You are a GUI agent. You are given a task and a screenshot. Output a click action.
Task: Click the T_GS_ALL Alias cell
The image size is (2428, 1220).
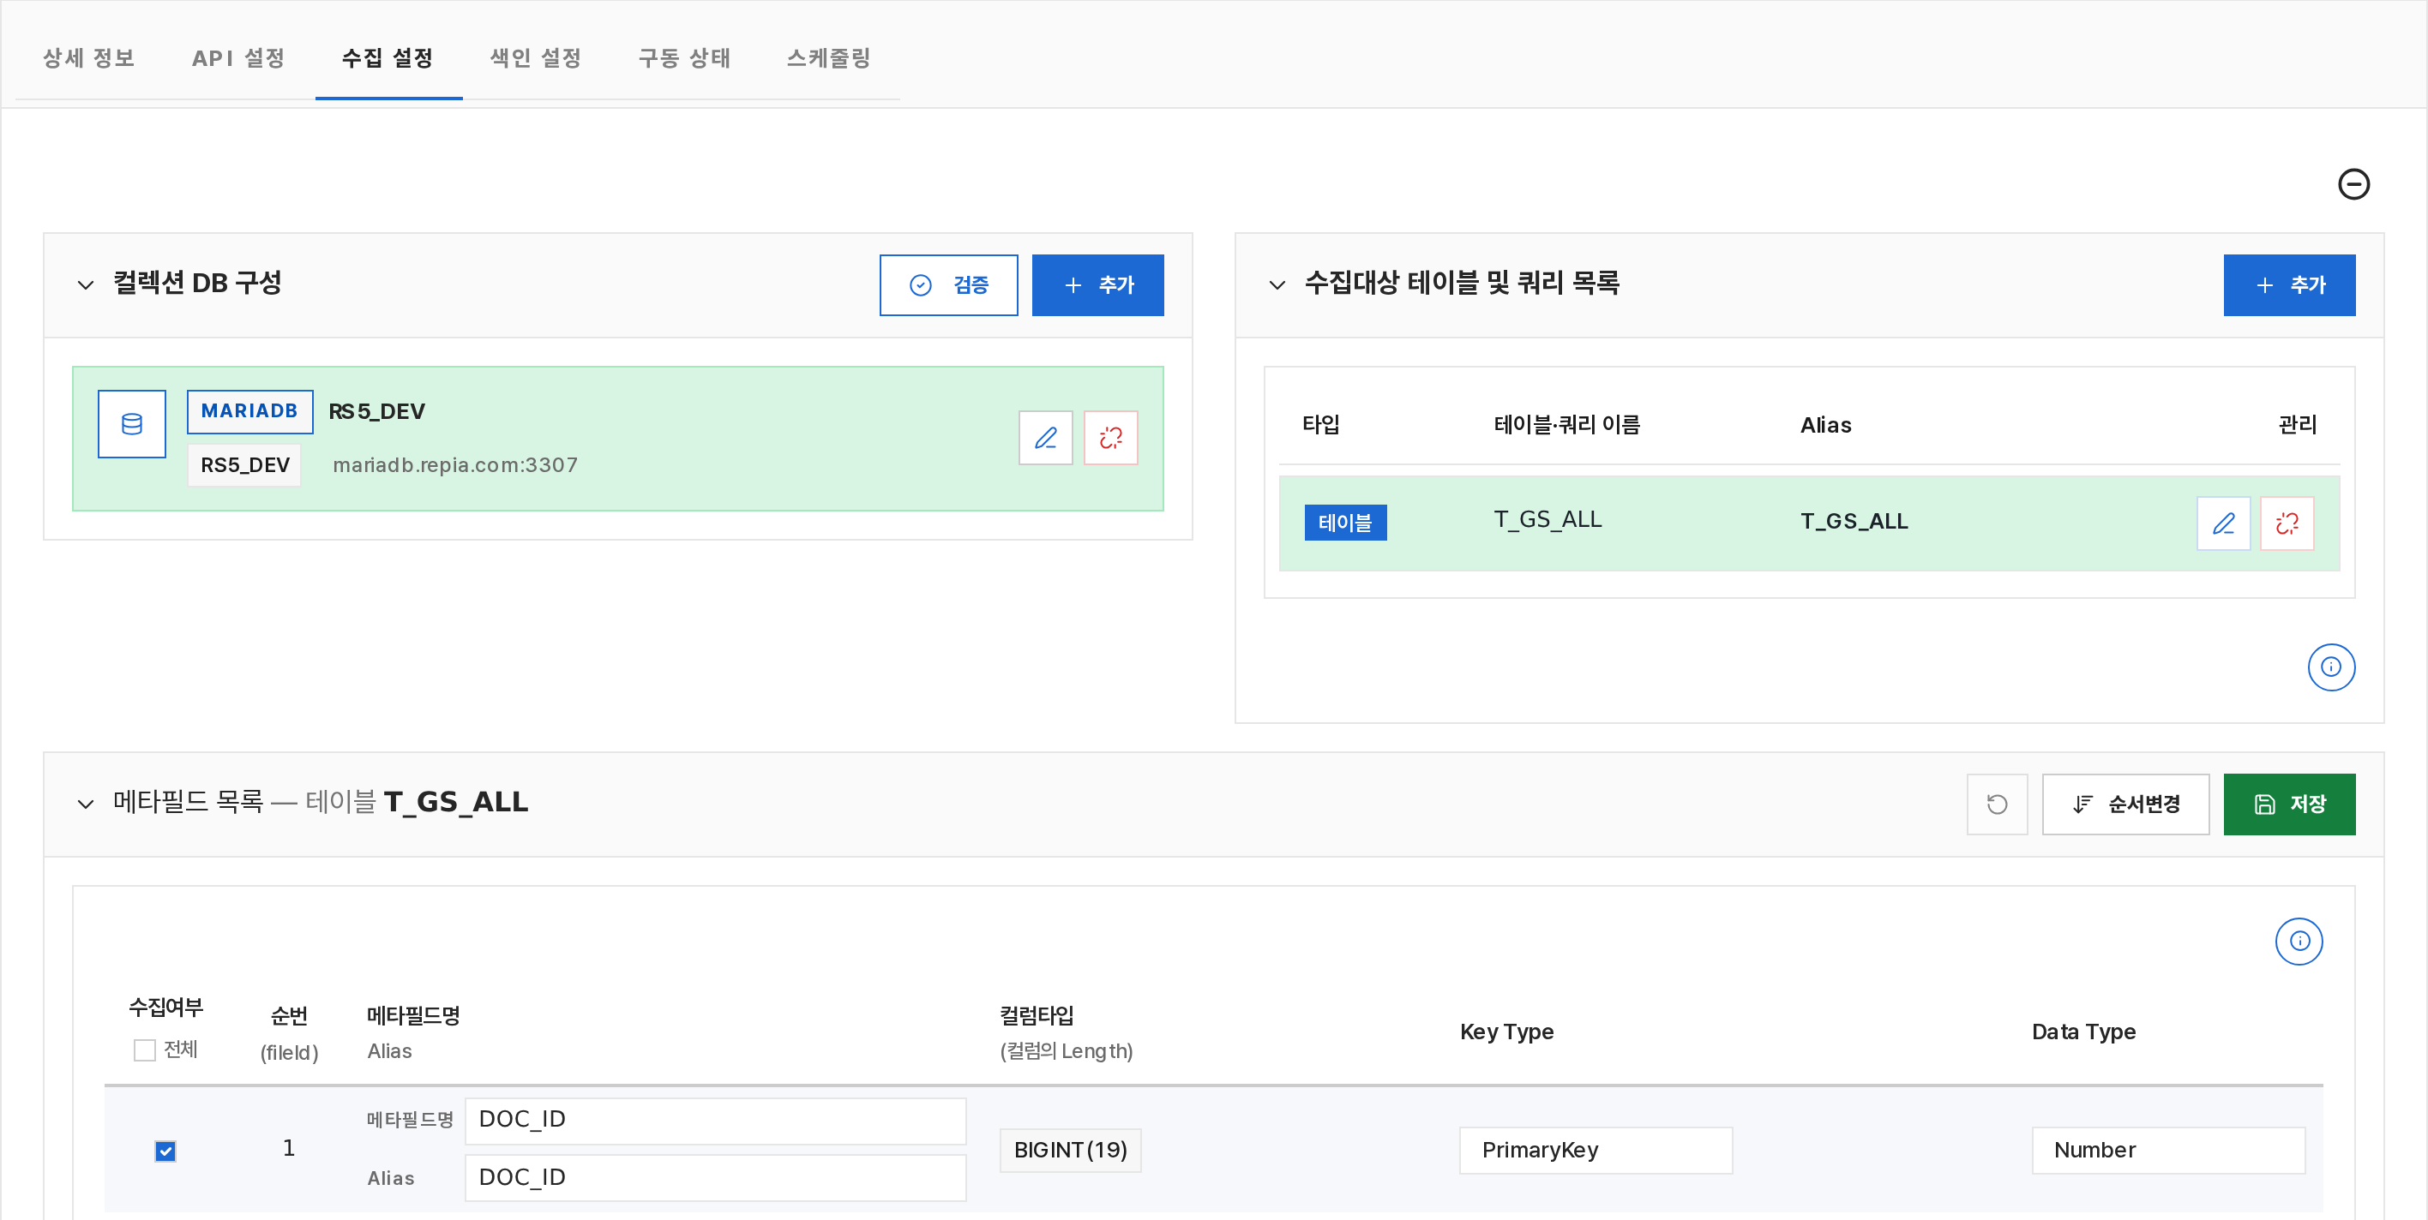coord(1854,522)
